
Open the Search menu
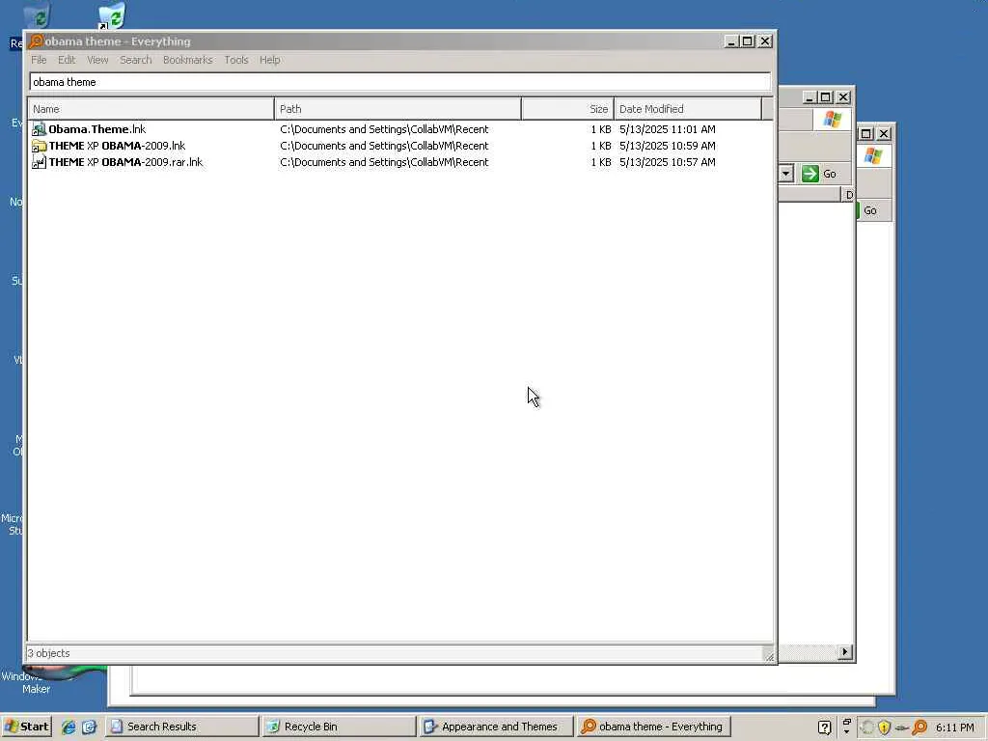coord(135,60)
